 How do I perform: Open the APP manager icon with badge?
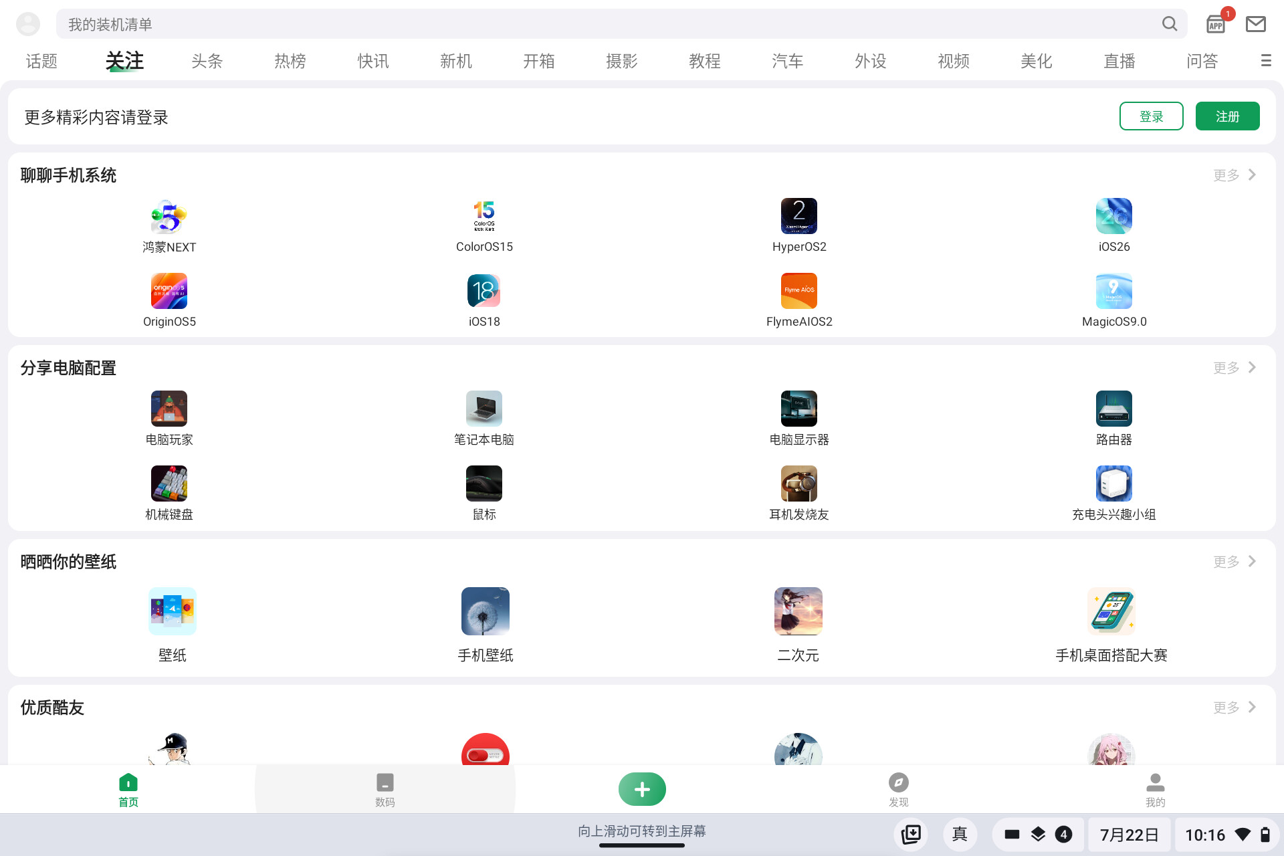click(1216, 24)
